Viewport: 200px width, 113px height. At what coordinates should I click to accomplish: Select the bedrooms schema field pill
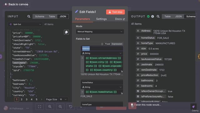[145, 86]
